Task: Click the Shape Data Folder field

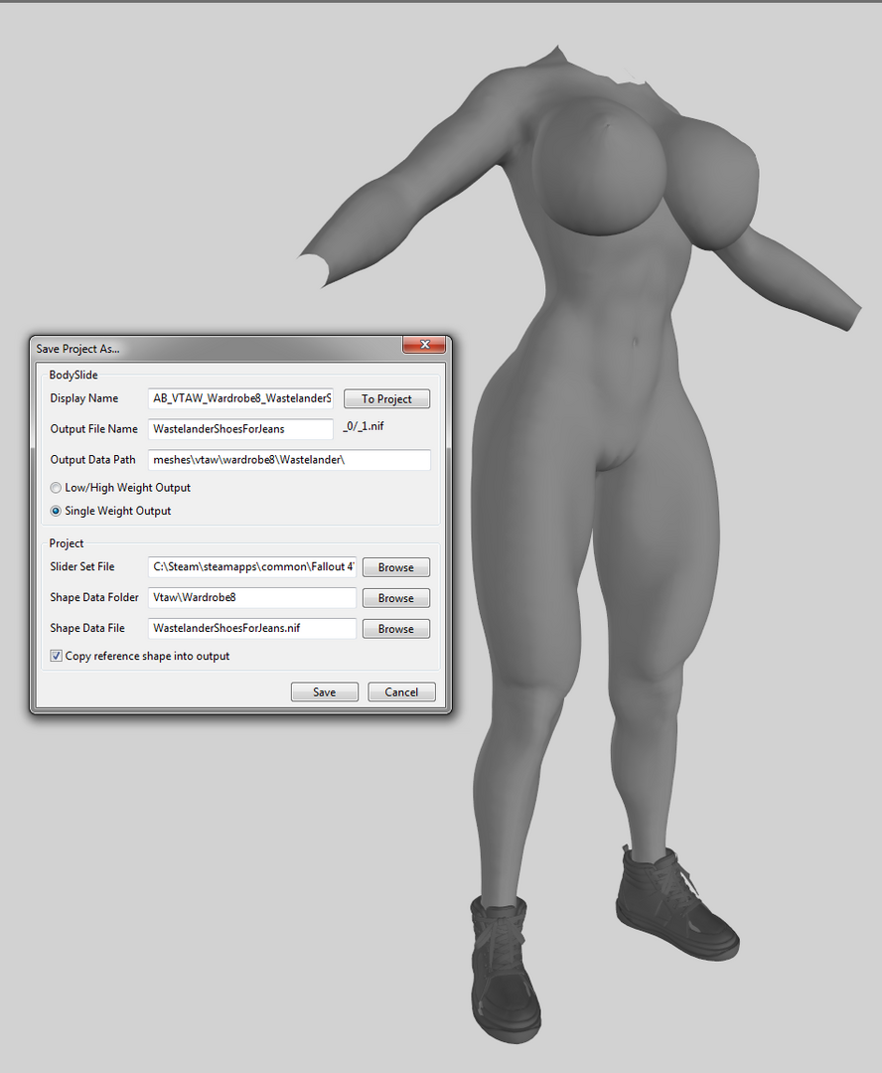Action: [x=252, y=597]
